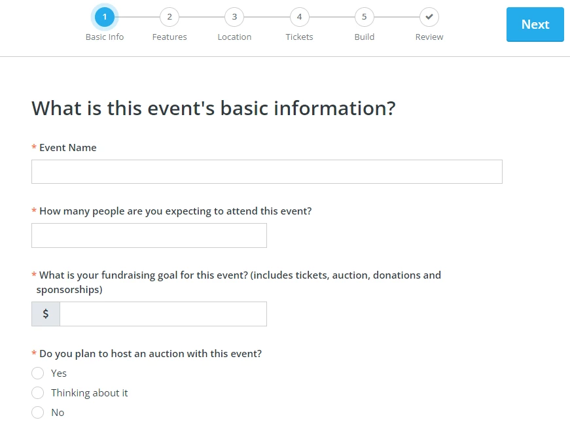This screenshot has height=433, width=570.
Task: Select No for the auction question
Action: (x=38, y=412)
